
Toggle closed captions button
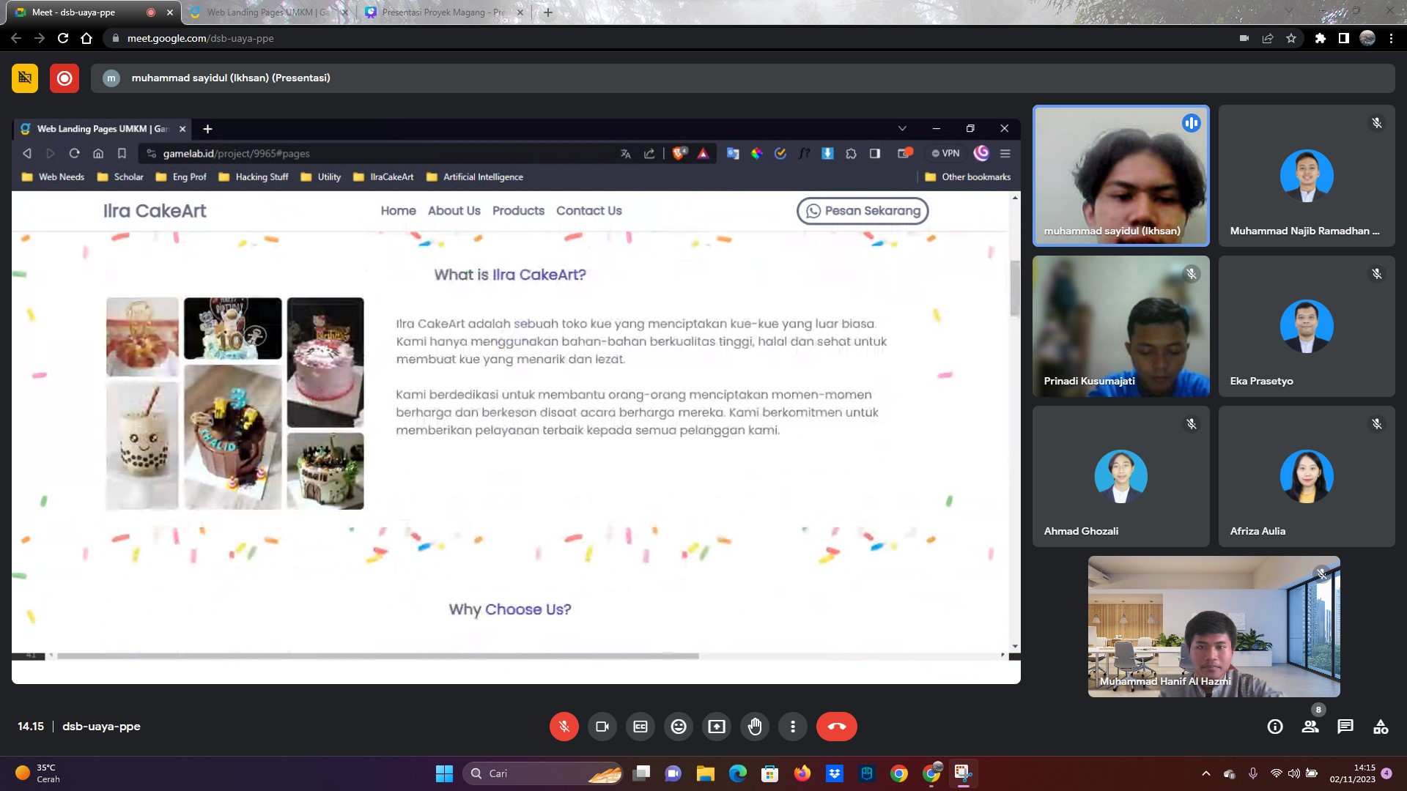tap(640, 727)
